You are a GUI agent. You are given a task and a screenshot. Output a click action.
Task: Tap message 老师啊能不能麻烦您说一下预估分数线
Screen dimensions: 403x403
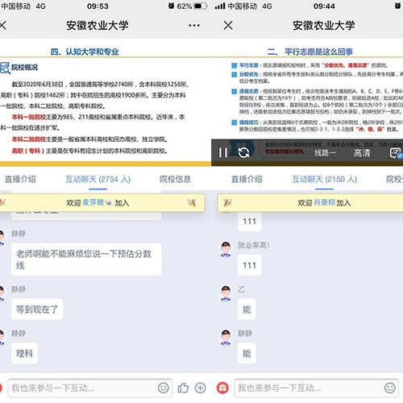click(x=86, y=259)
